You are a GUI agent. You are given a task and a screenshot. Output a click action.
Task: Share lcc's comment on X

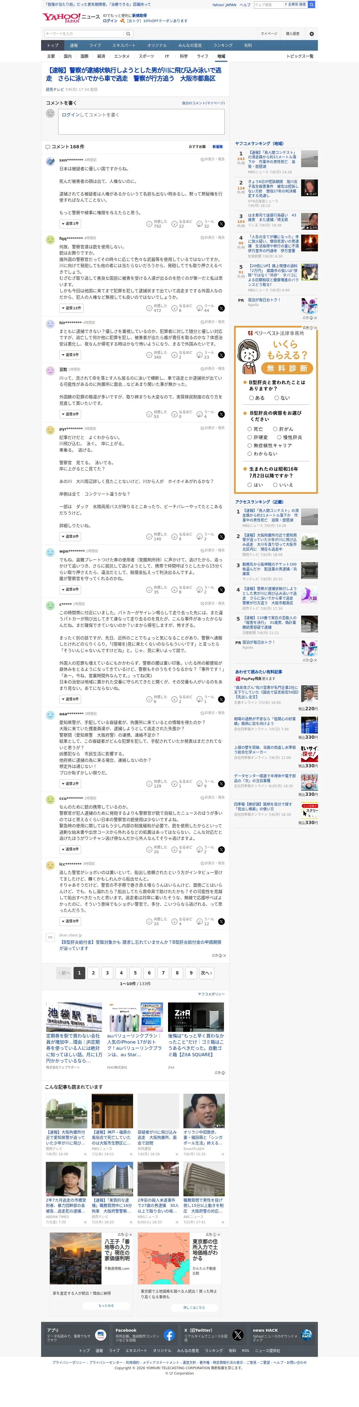click(221, 921)
